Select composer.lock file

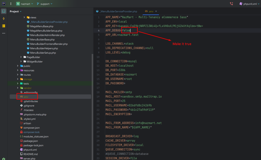click(30, 132)
